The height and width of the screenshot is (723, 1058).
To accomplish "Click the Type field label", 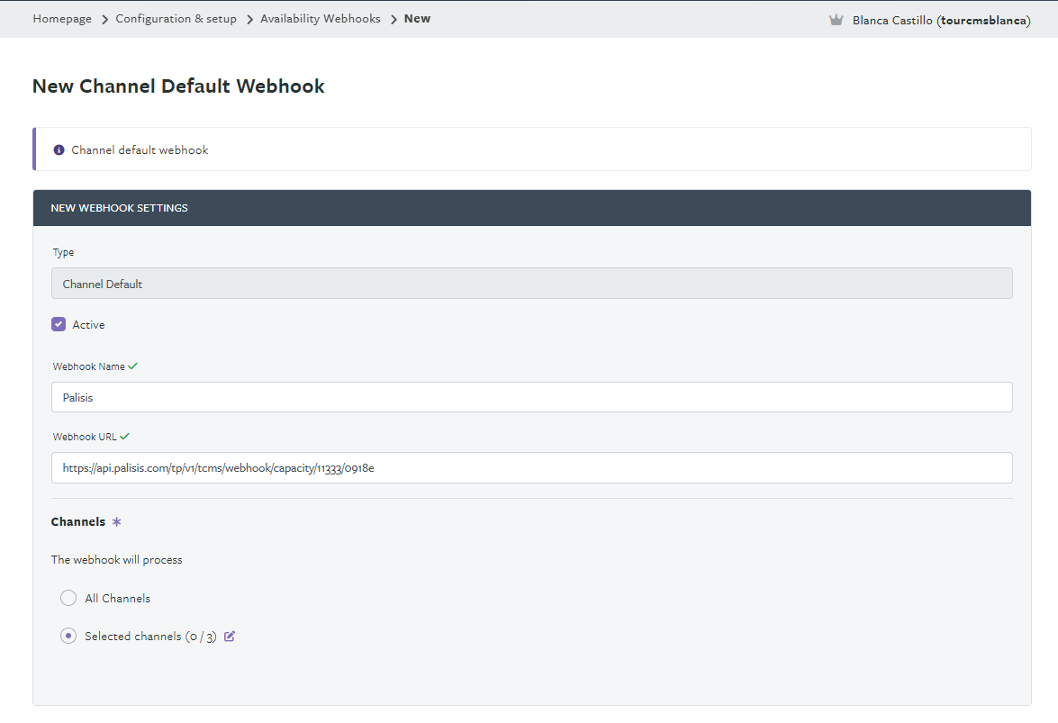I will [63, 252].
